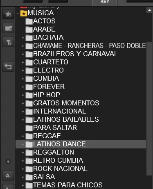This screenshot has height=189, width=153.
Task: Expand the BACHATA folder
Action: [23, 38]
